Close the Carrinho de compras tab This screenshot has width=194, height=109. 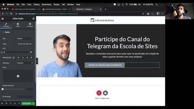[70, 9]
